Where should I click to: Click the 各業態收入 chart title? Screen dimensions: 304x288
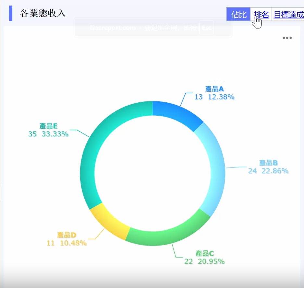tap(43, 13)
